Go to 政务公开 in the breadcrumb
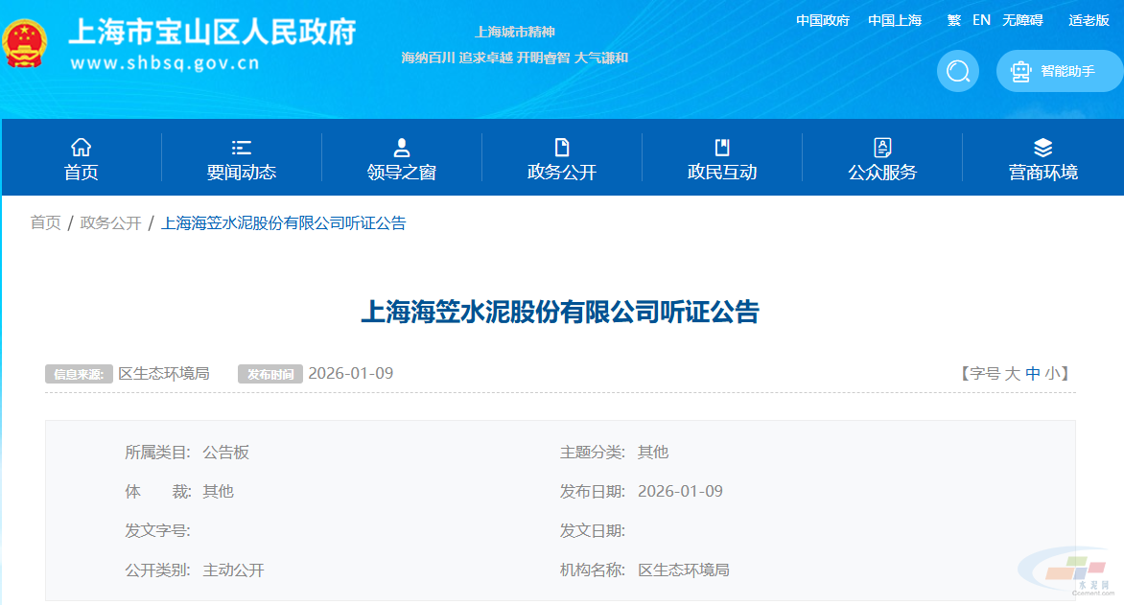 click(x=110, y=223)
